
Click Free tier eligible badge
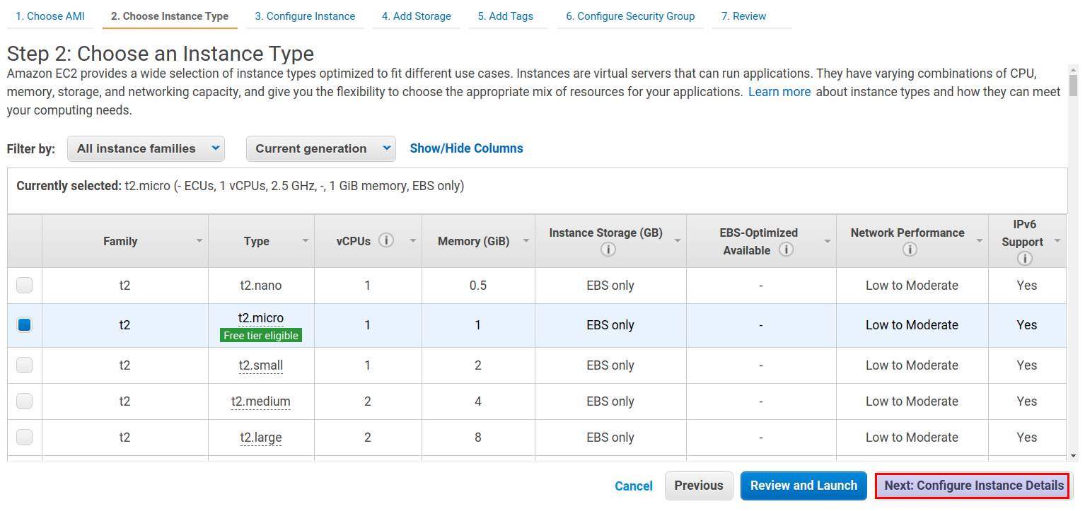(261, 336)
